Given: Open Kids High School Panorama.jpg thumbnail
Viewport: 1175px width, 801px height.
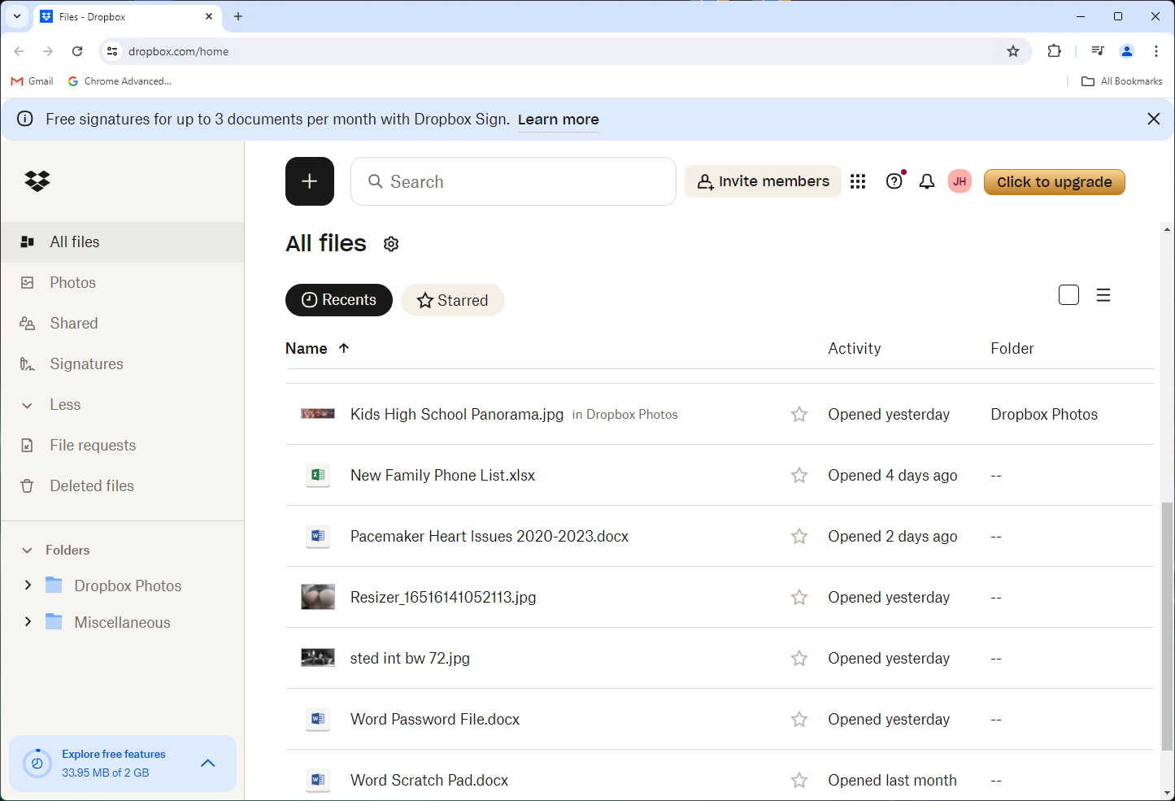Looking at the screenshot, I should 318,414.
